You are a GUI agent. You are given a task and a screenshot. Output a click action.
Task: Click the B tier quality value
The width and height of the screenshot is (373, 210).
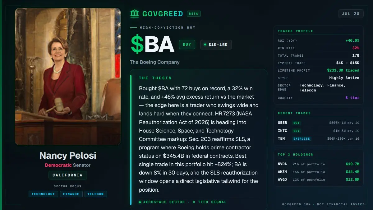pyautogui.click(x=352, y=98)
